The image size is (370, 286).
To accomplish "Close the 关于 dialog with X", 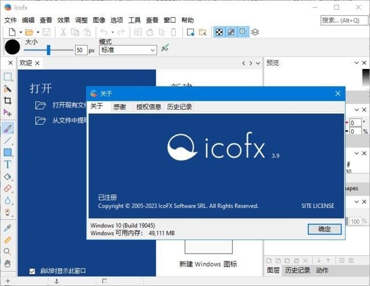I will 338,93.
